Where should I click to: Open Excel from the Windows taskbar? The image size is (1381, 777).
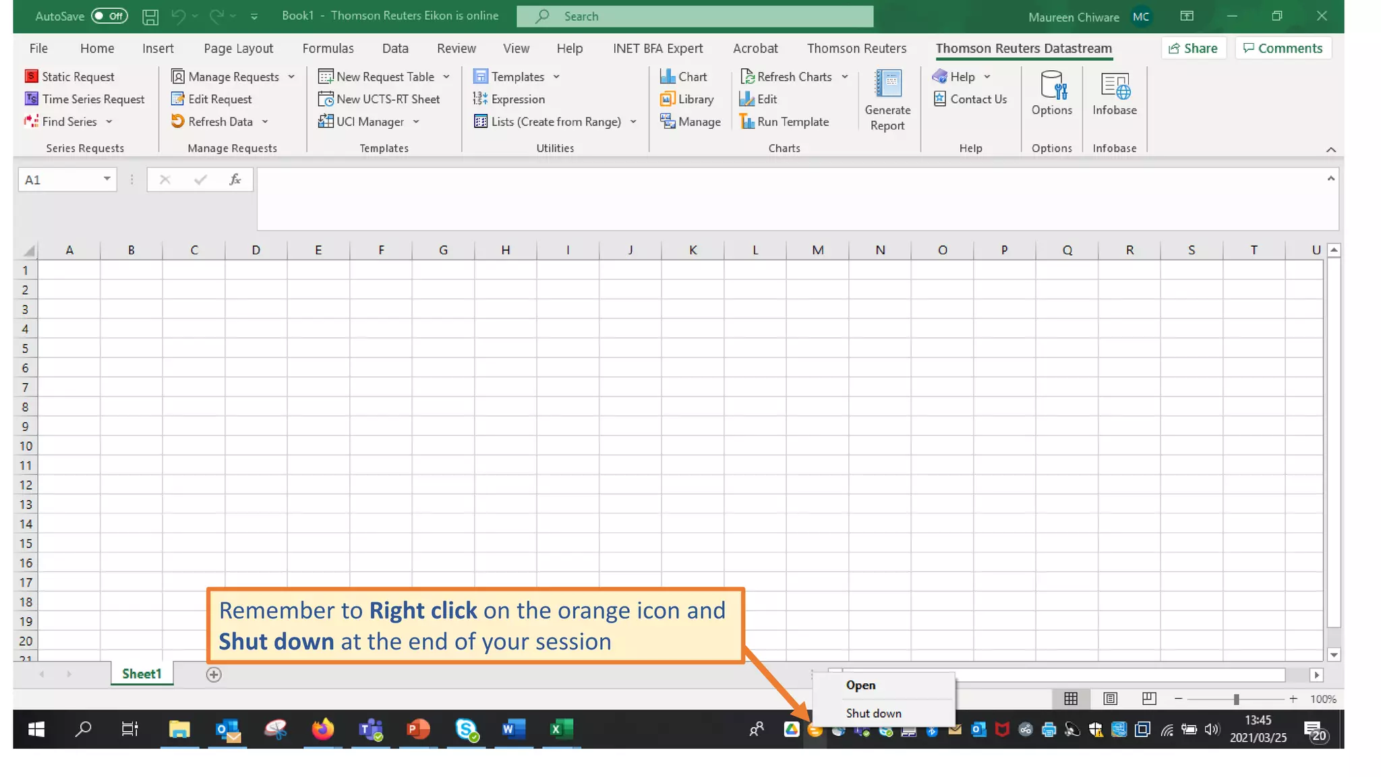coord(560,729)
